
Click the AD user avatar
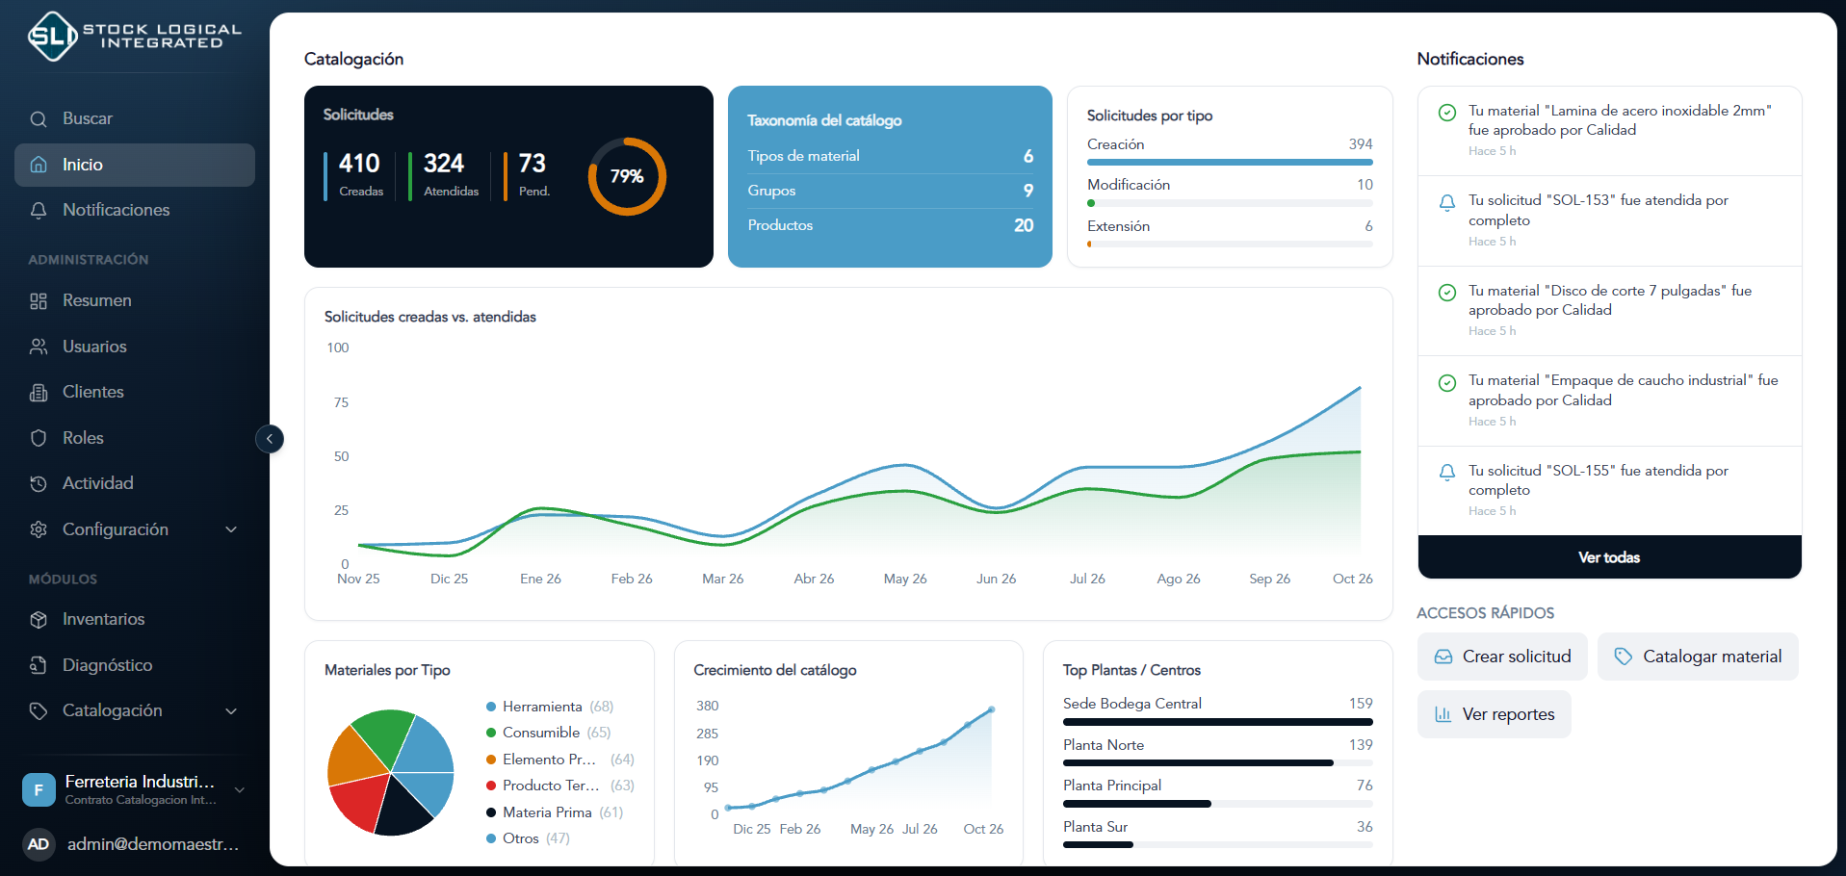(x=39, y=844)
